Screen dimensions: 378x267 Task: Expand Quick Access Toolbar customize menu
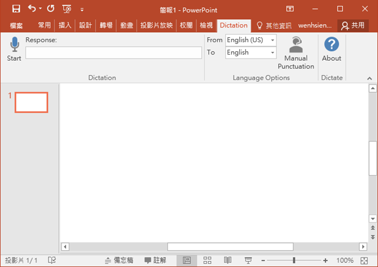tap(82, 10)
